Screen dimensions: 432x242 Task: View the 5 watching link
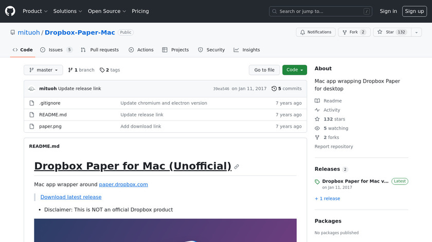[x=331, y=128]
